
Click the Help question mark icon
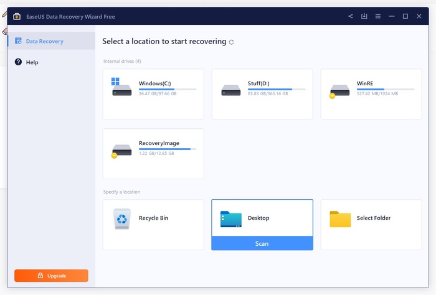tap(18, 62)
